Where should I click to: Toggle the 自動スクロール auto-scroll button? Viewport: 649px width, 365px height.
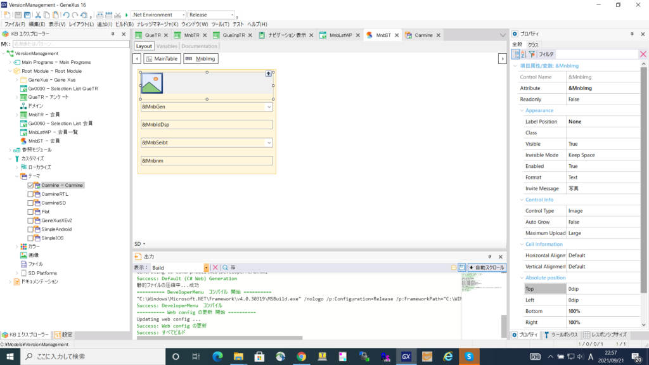pos(487,267)
